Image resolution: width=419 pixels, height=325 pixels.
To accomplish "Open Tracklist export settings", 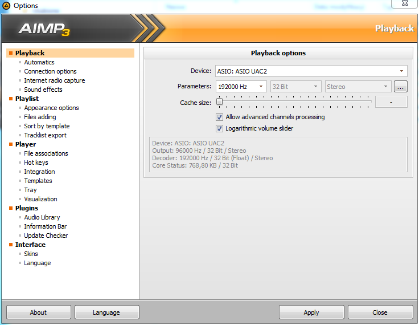I will click(x=45, y=135).
